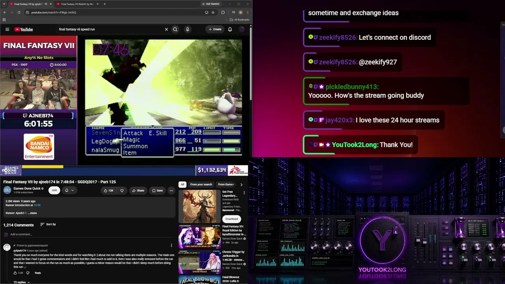Show more filter chips with right arrow
The width and height of the screenshot is (505, 284).
241,185
